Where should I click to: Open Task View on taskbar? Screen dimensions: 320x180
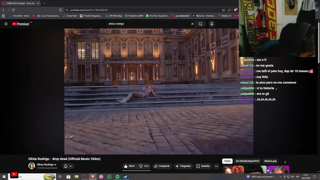60,177
